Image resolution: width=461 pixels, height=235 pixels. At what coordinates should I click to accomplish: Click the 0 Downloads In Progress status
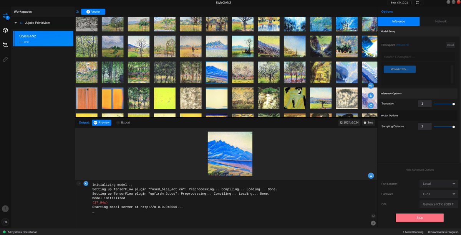pyautogui.click(x=443, y=232)
